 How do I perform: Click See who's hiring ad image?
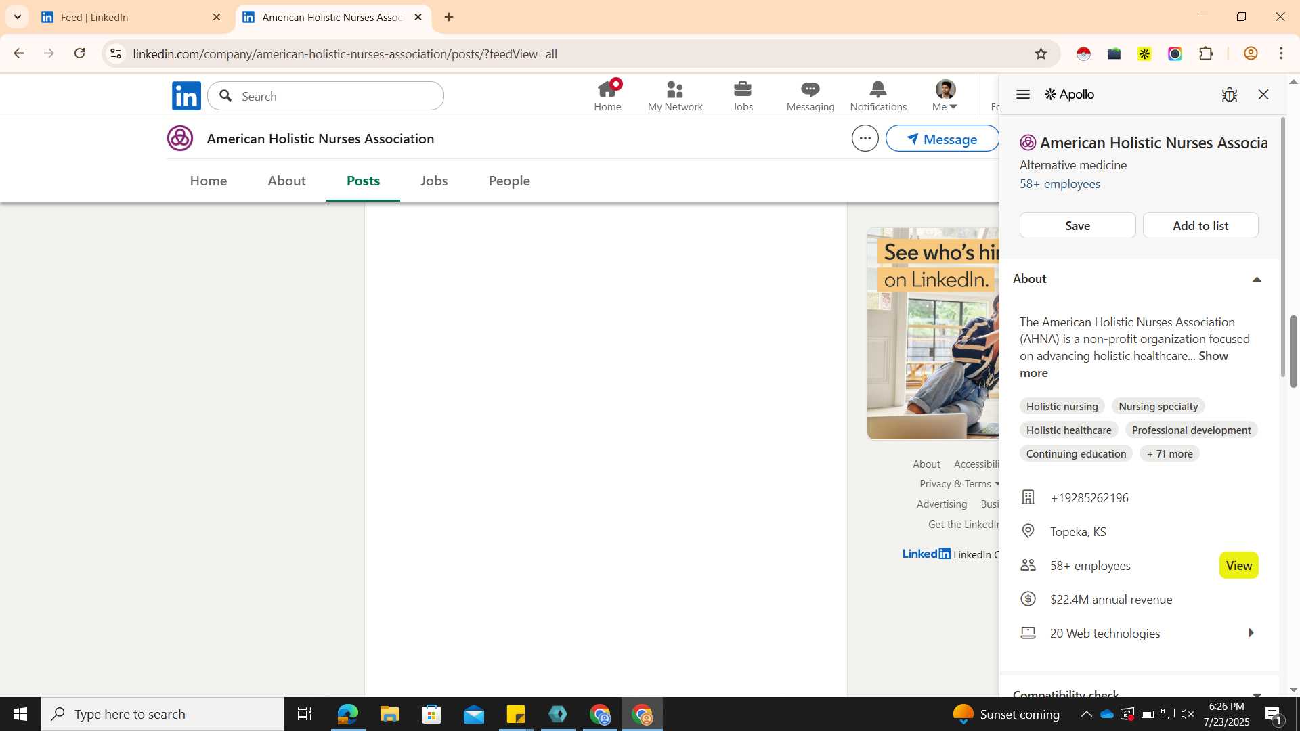coord(933,334)
